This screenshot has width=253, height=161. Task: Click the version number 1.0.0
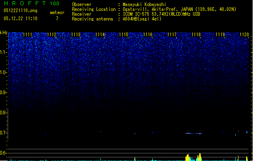(x=55, y=3)
